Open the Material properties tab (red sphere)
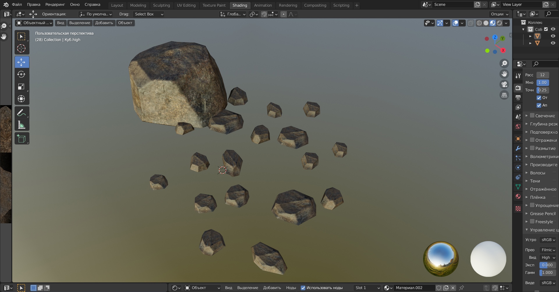 [x=518, y=197]
